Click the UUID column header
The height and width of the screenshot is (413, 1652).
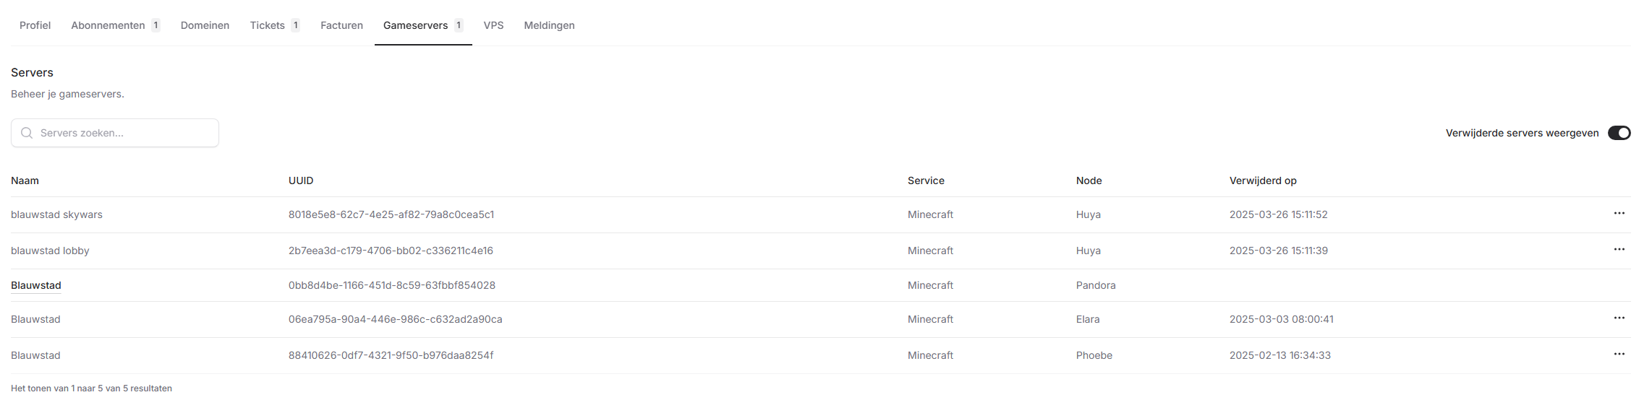pos(301,181)
